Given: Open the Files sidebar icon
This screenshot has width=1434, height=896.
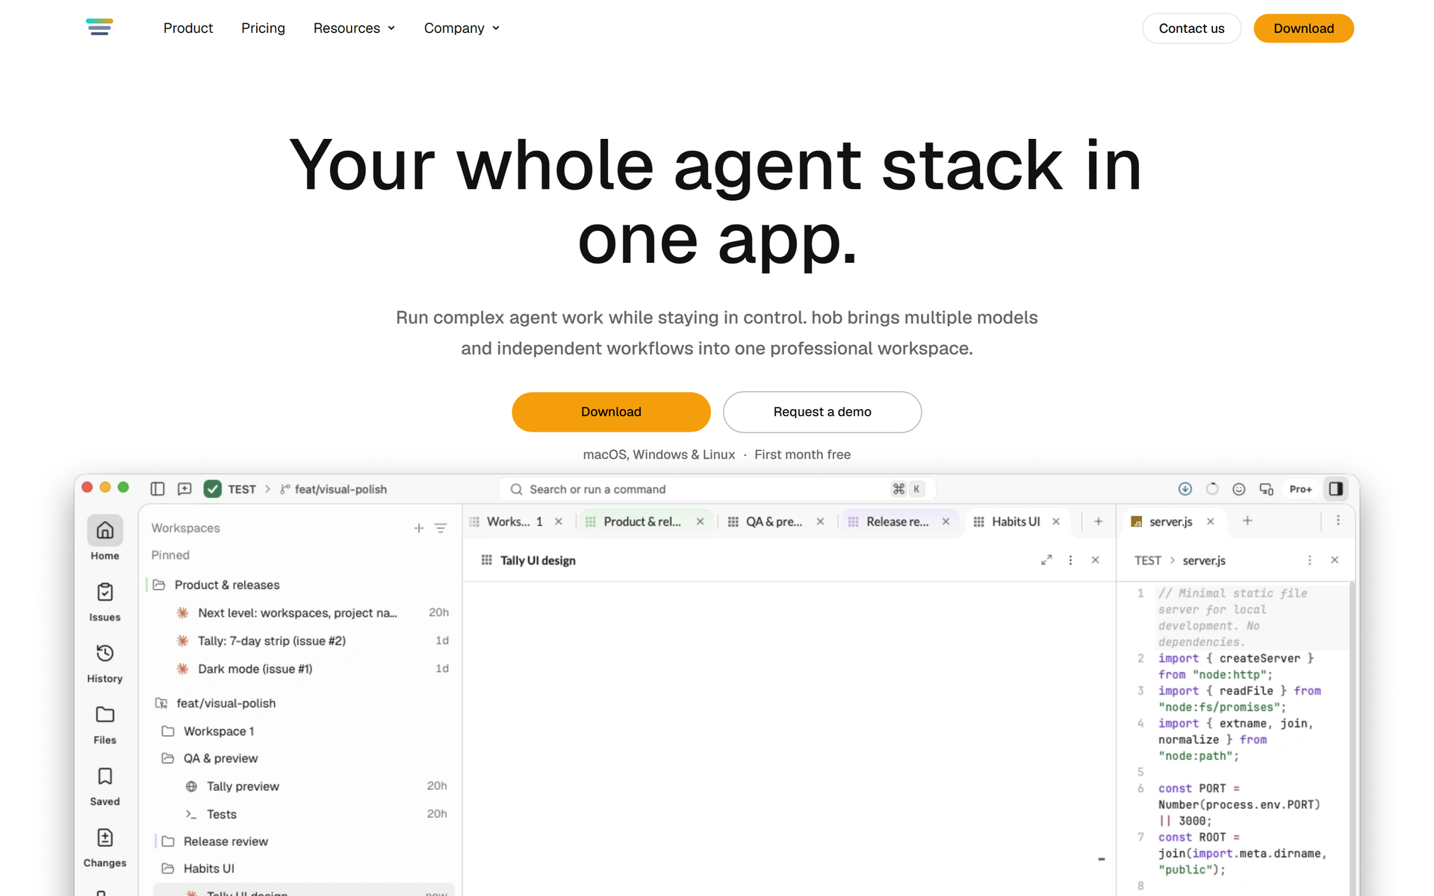Looking at the screenshot, I should [x=105, y=715].
